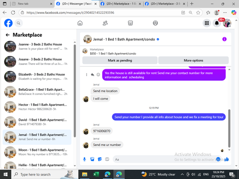Go back using the Marketplace arrow

click(8, 35)
